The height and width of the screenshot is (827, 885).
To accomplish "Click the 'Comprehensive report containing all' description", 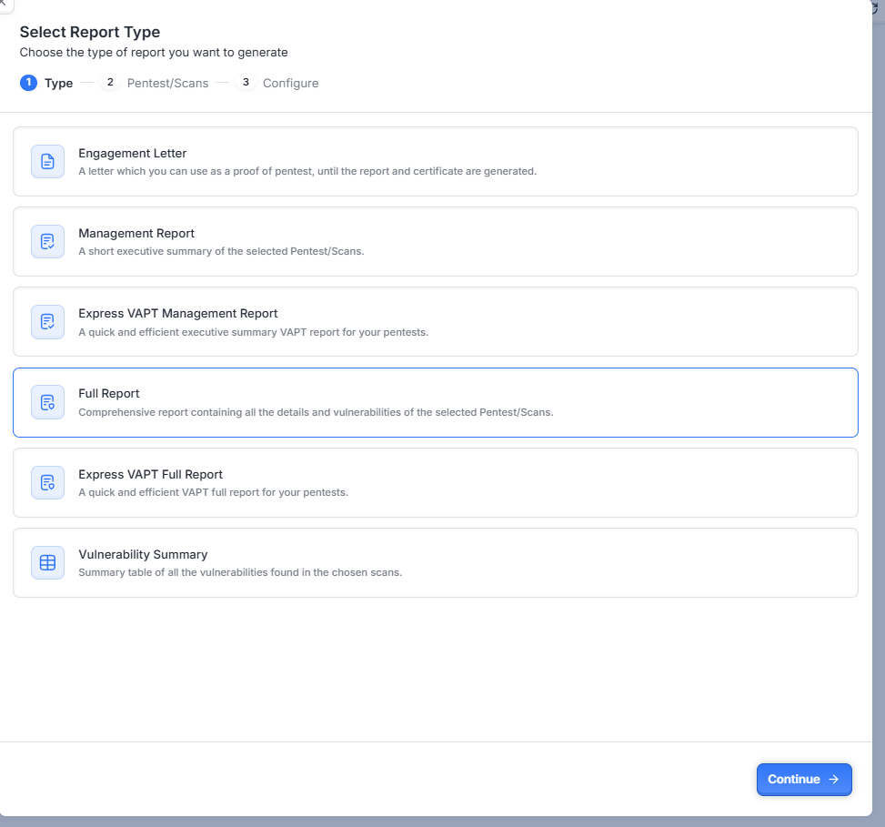I will 316,412.
